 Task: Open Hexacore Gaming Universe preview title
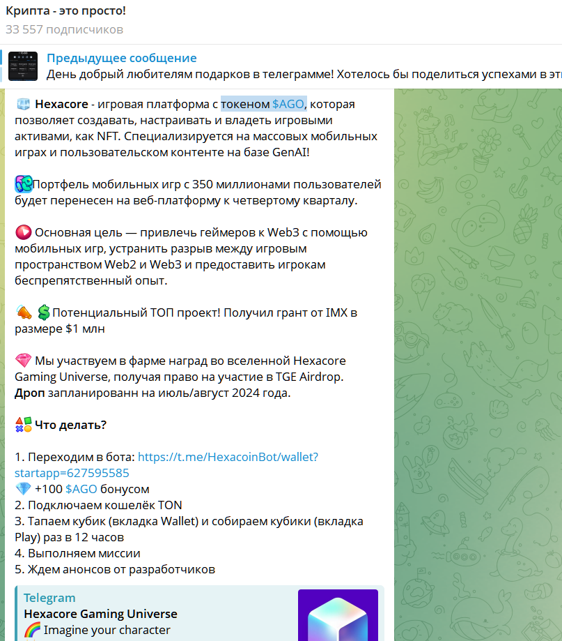[x=100, y=614]
